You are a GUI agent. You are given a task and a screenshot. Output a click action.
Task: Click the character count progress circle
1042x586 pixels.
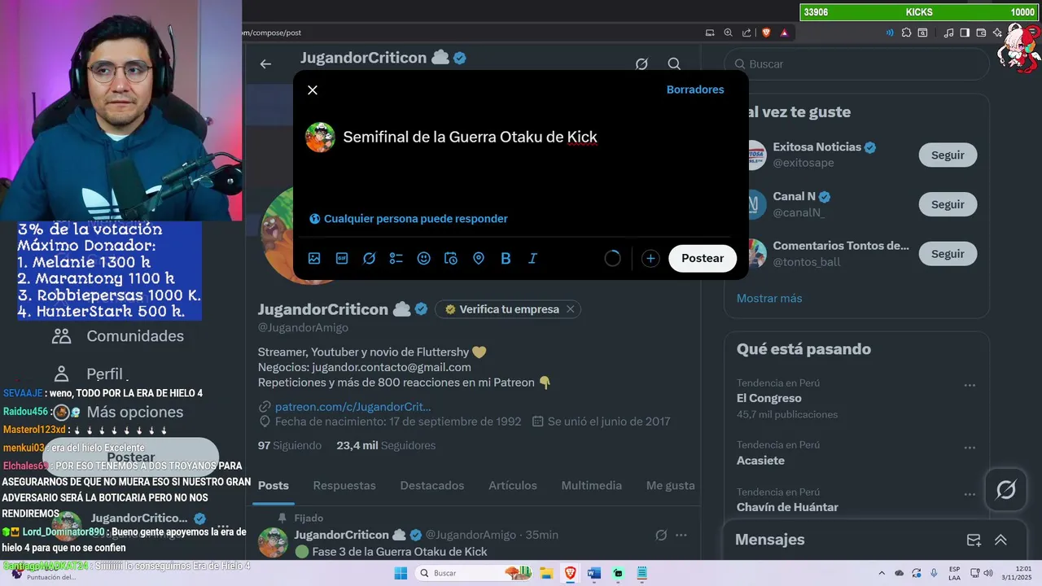pos(613,258)
